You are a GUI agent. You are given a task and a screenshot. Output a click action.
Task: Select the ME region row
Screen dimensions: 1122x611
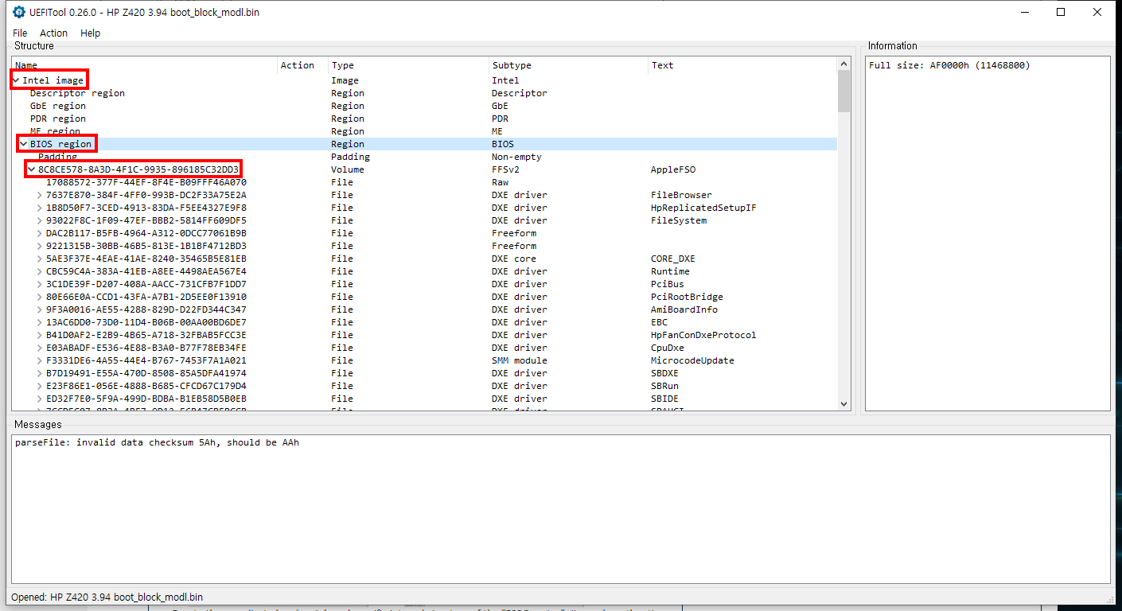click(424, 131)
